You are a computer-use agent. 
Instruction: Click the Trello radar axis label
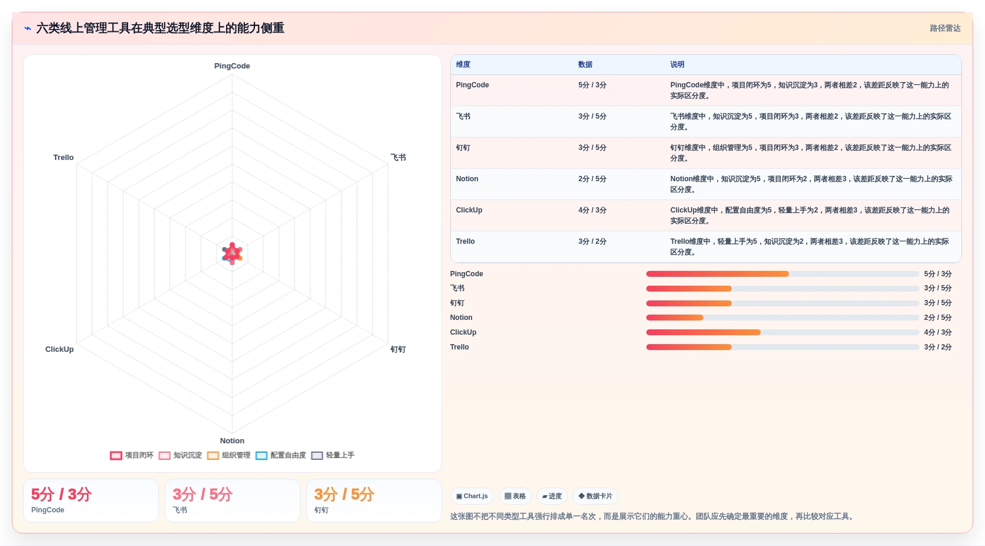(x=64, y=158)
